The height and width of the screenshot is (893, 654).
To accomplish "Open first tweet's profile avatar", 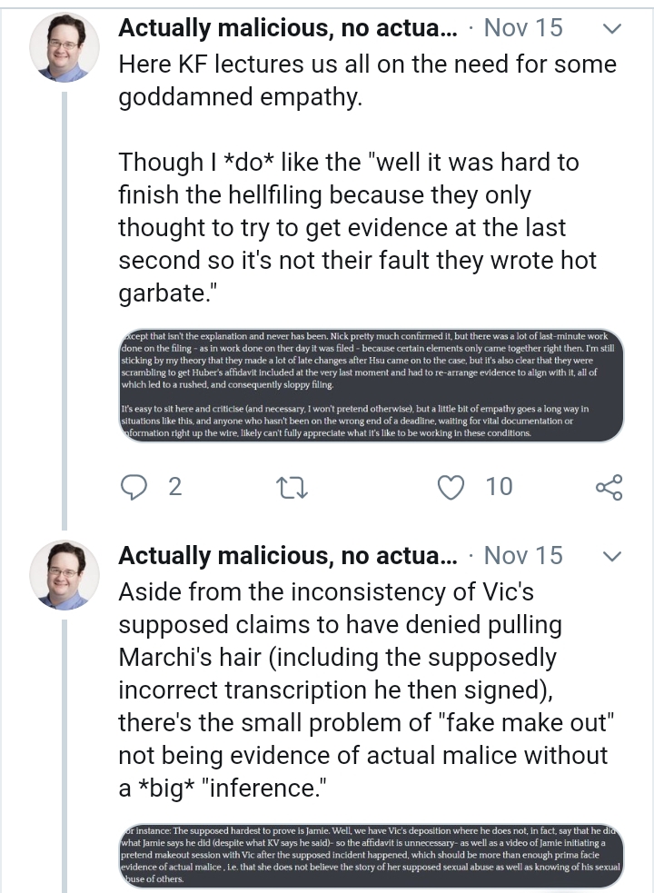I will click(x=64, y=47).
